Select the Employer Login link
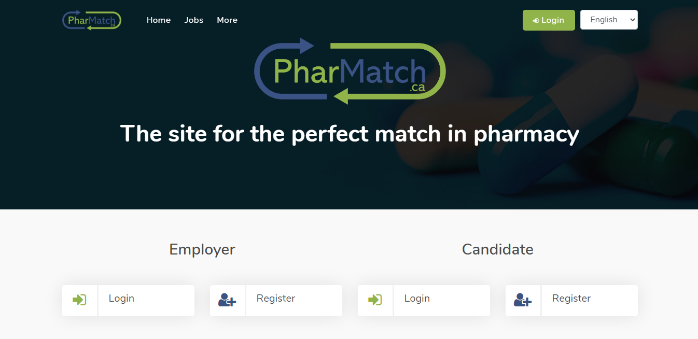Image resolution: width=698 pixels, height=339 pixels. (x=121, y=299)
